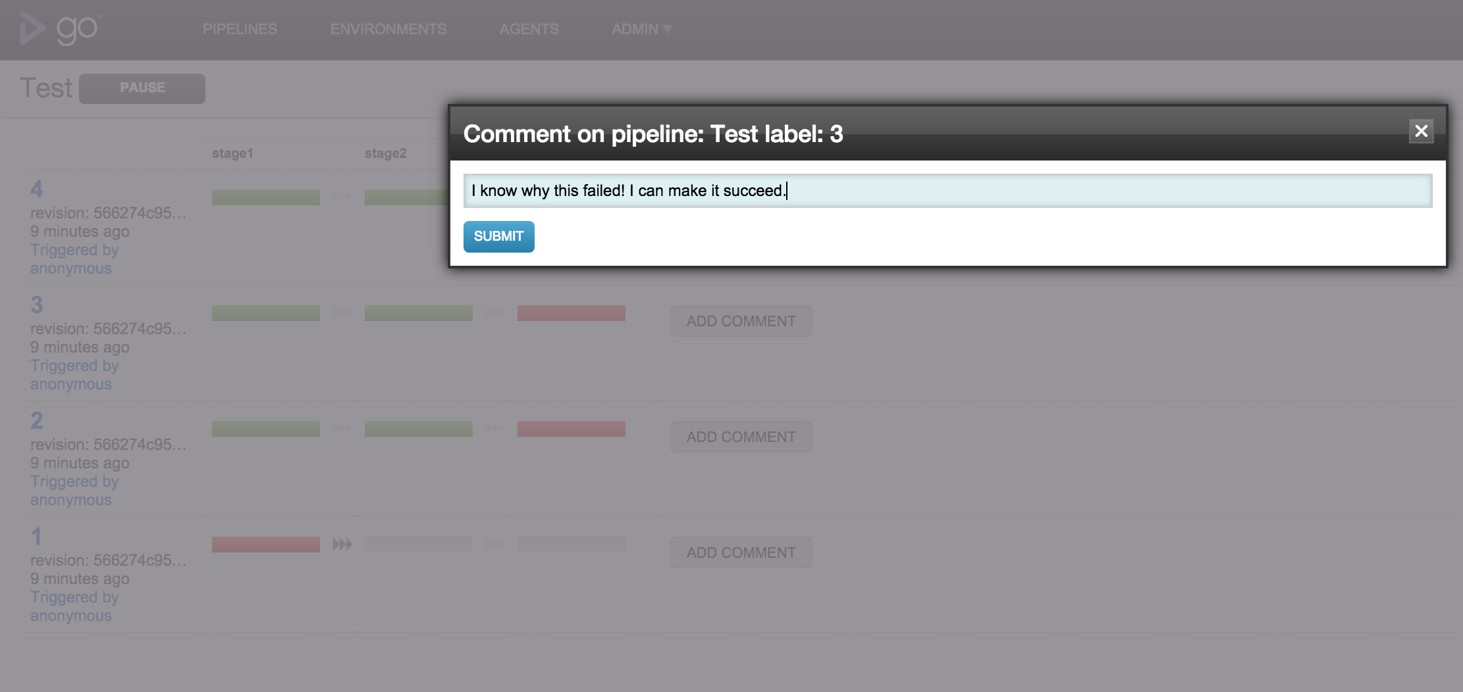1463x692 pixels.
Task: Click arrows between stage2 and stage3 of pipeline 2
Action: coord(495,428)
